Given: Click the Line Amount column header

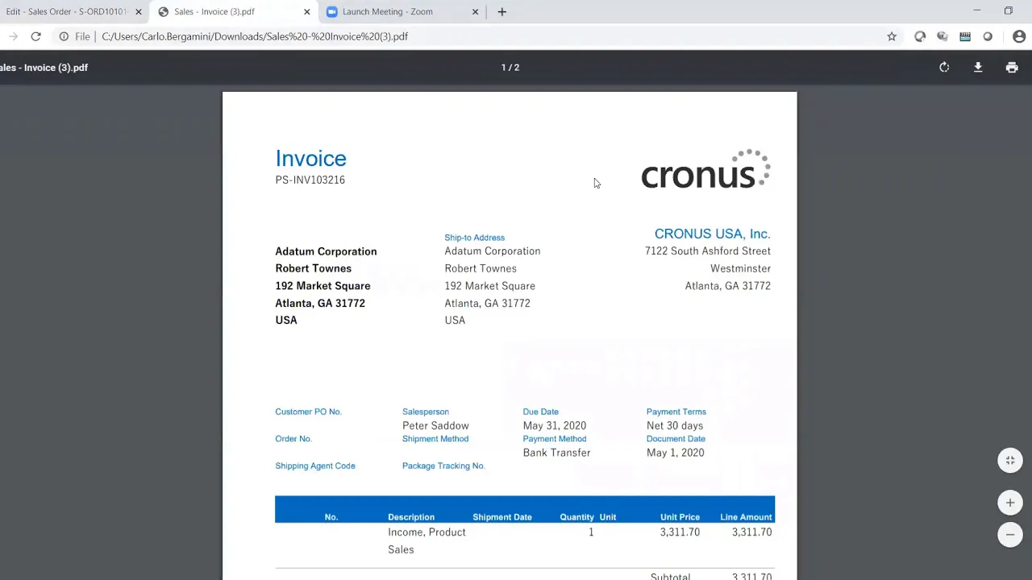Looking at the screenshot, I should pos(746,517).
